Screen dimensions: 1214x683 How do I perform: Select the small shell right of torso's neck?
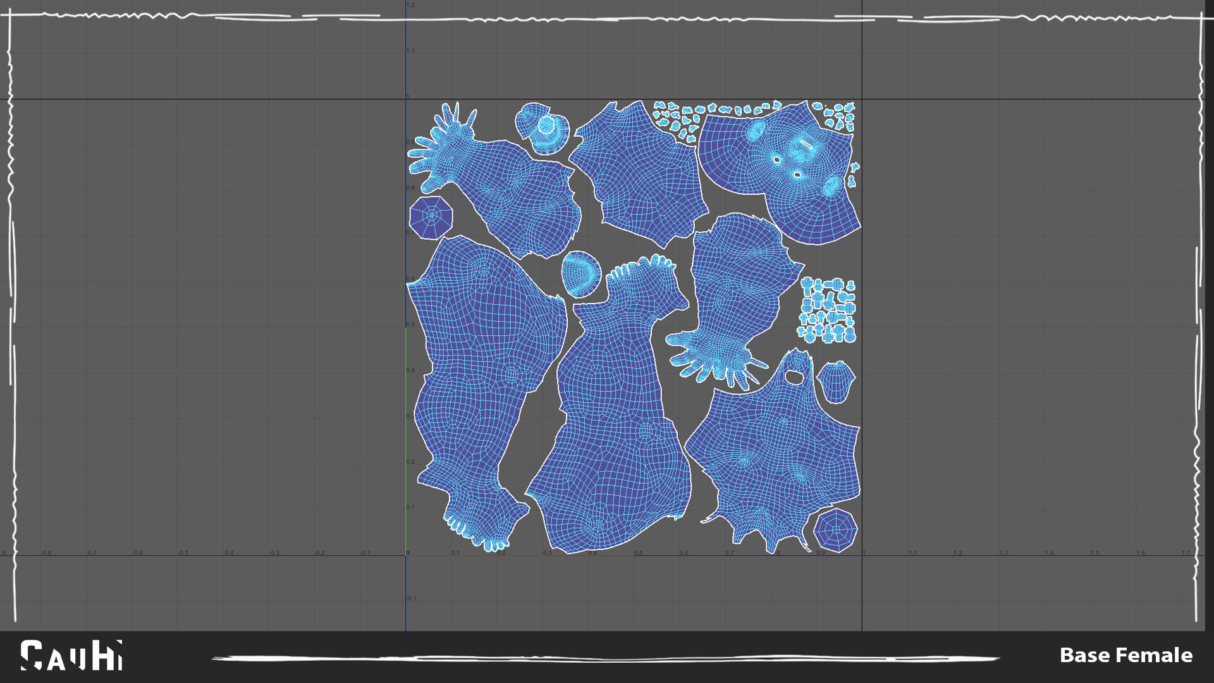pyautogui.click(x=835, y=382)
